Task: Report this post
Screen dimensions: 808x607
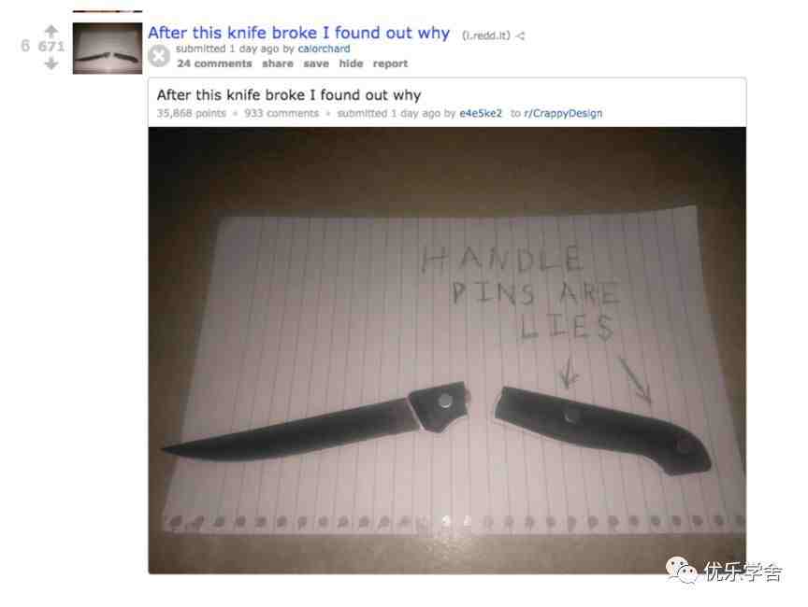Action: tap(390, 64)
